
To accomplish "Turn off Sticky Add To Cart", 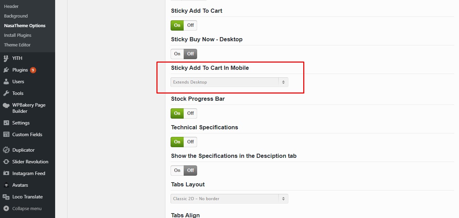I will pyautogui.click(x=190, y=25).
